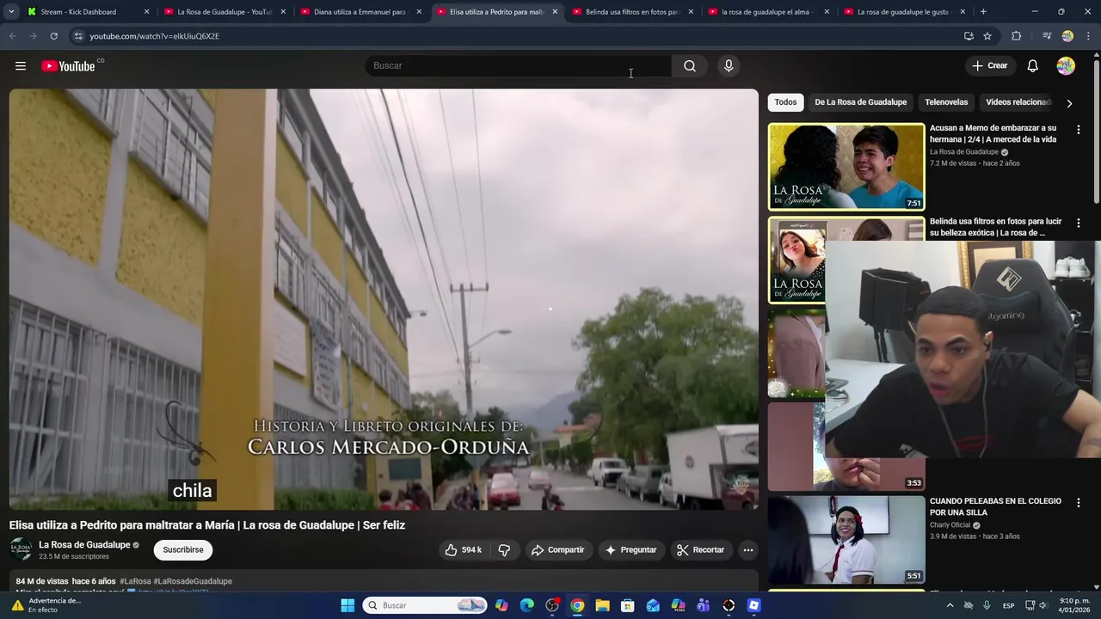
Task: Open File Explorer from the taskbar
Action: 602,605
